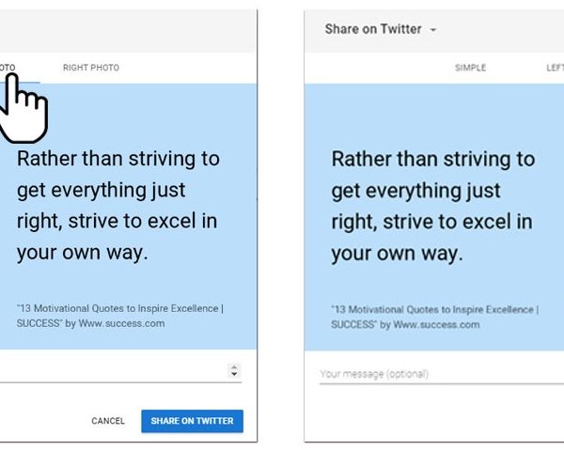
Task: Click the CANCEL button
Action: tap(108, 421)
